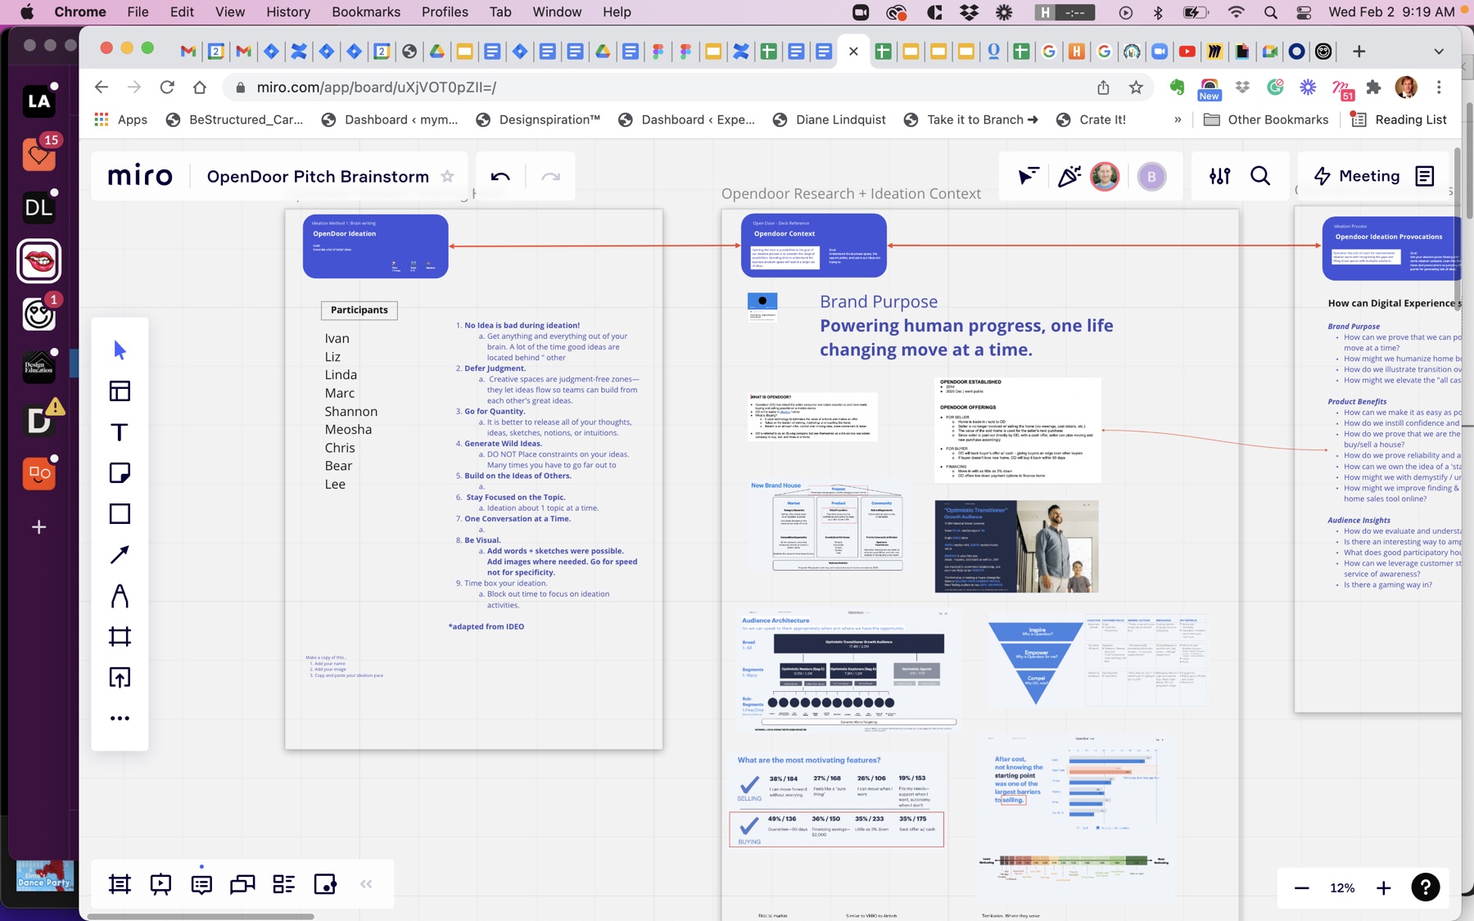This screenshot has width=1474, height=921.
Task: Open the View menu in menu bar
Action: point(230,12)
